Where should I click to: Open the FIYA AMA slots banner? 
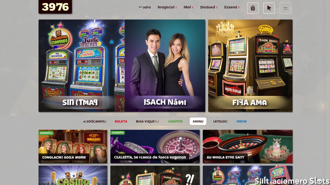[x=250, y=66]
